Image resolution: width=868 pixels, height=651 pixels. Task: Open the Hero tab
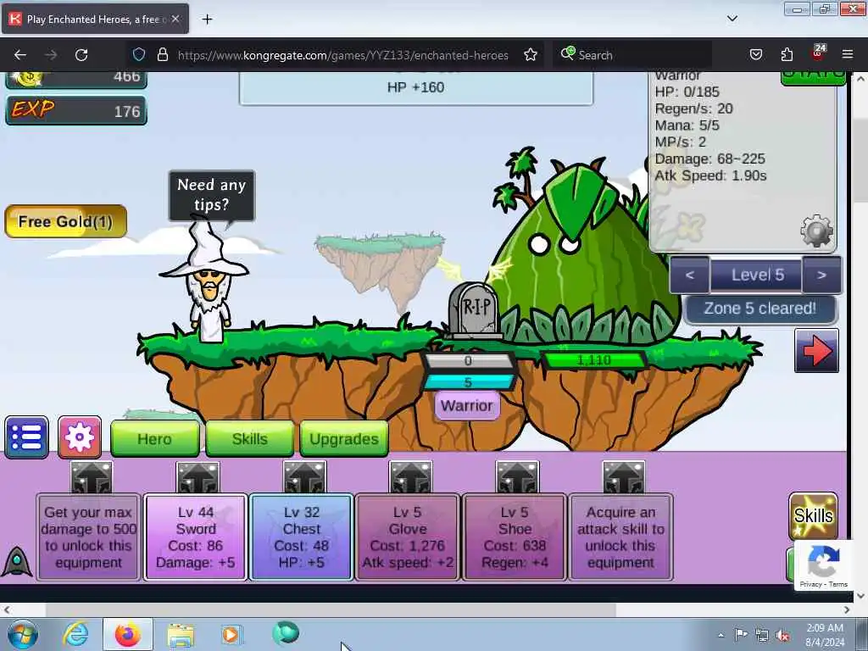[155, 439]
